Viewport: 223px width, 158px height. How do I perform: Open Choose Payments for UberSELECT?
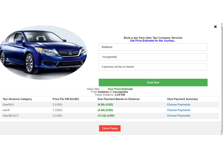178,116
